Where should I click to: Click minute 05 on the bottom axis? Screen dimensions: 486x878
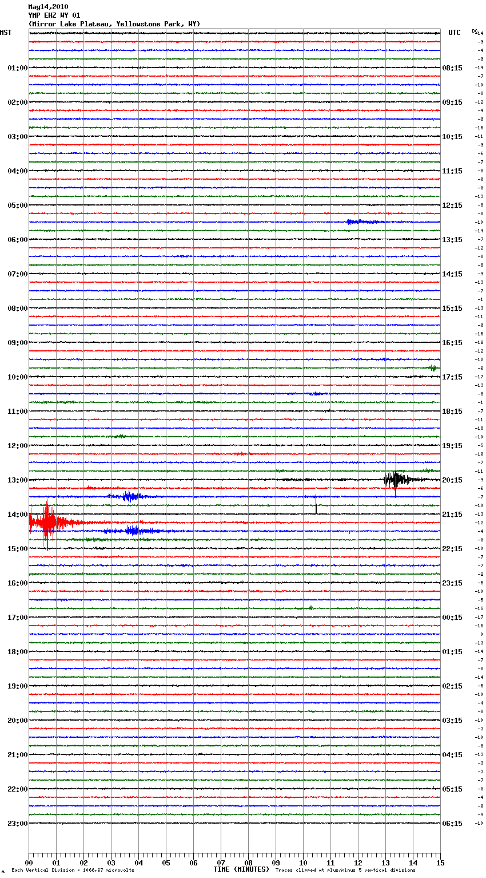tap(166, 863)
